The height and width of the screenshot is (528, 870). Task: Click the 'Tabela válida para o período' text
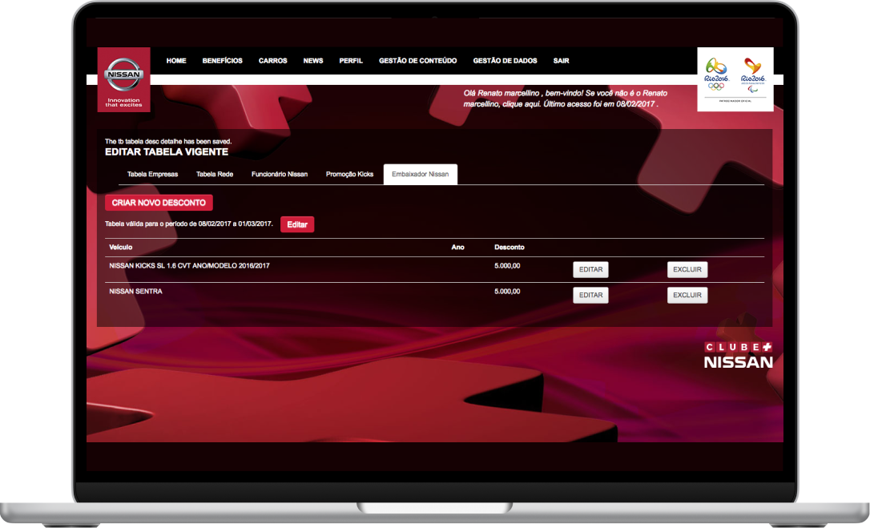pyautogui.click(x=188, y=224)
